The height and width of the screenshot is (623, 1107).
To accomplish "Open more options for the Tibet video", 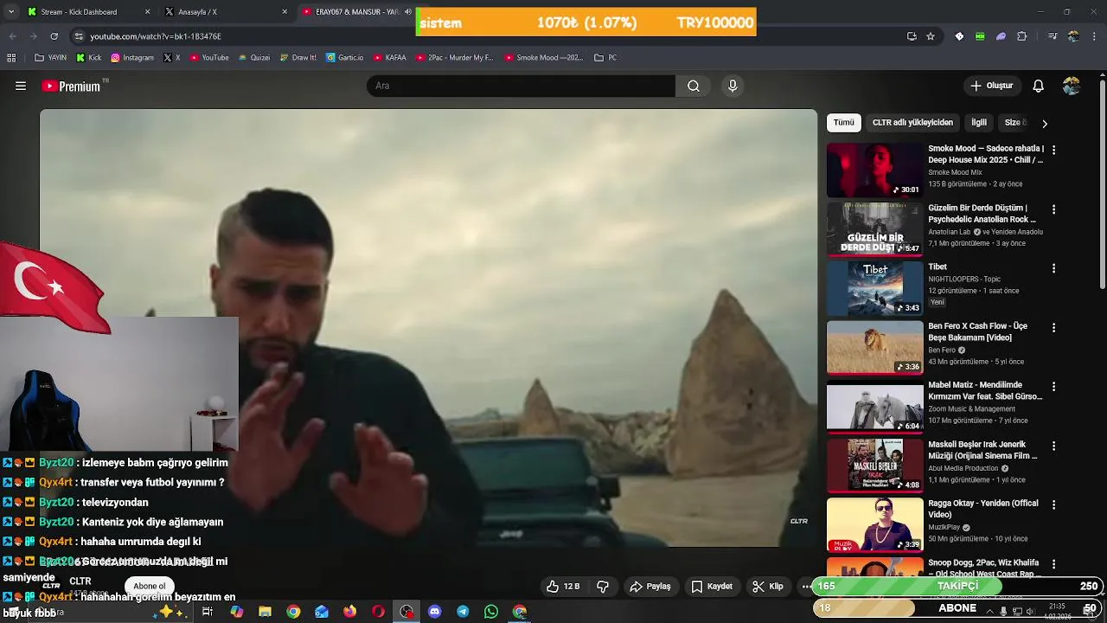I will point(1053,268).
